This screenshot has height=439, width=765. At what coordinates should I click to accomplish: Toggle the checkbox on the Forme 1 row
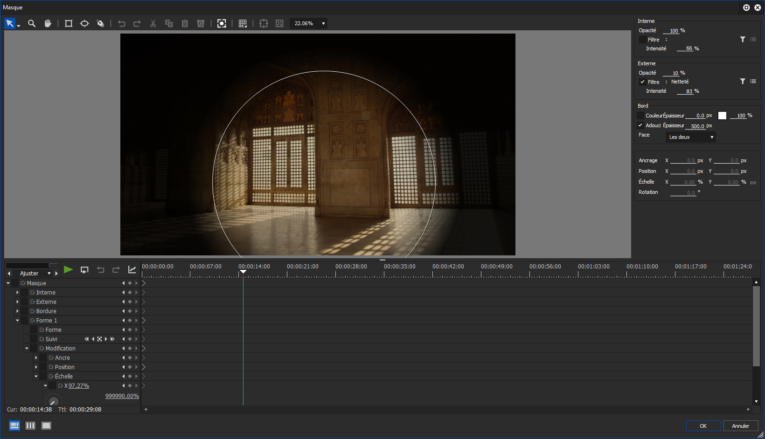pyautogui.click(x=24, y=320)
